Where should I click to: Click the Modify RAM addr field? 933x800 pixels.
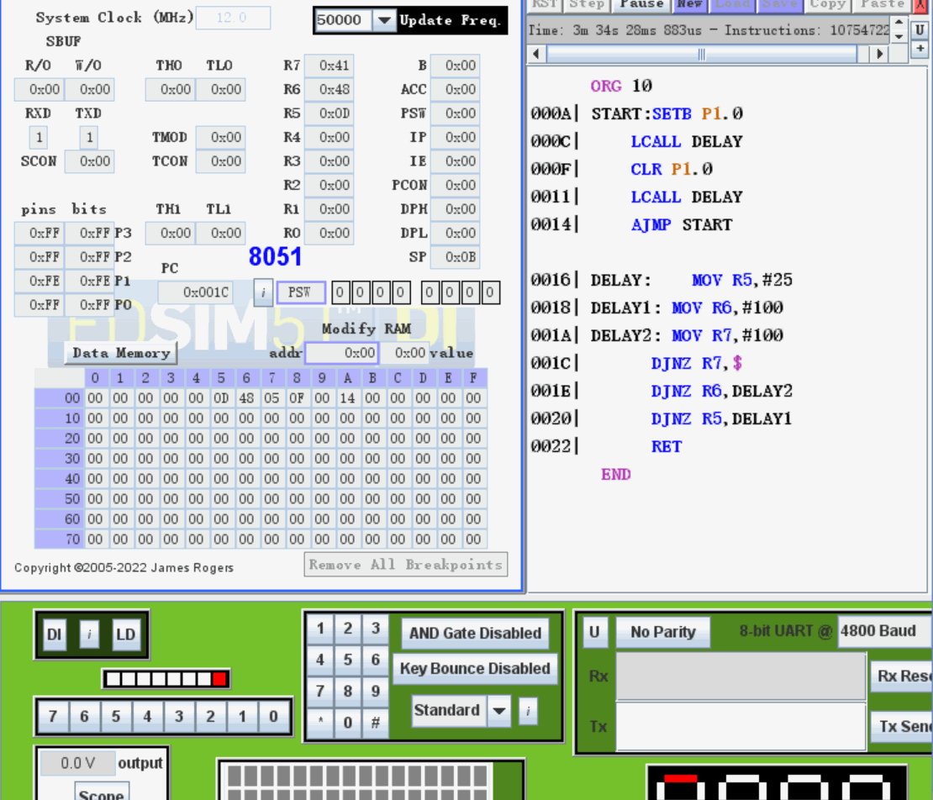click(341, 353)
